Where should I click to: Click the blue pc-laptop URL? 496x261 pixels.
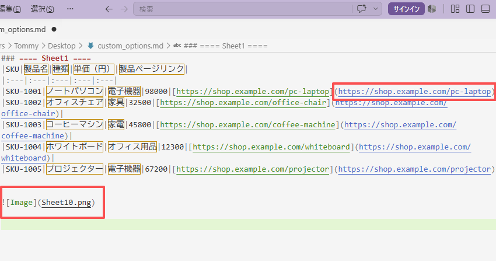point(414,92)
